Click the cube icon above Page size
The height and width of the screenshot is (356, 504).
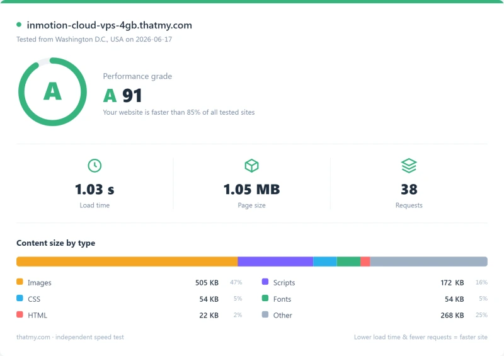pyautogui.click(x=251, y=166)
